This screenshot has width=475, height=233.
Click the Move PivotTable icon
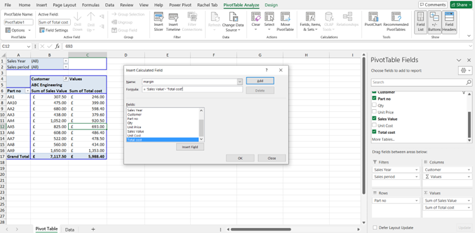[285, 22]
